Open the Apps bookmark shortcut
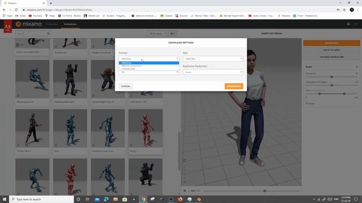This screenshot has height=203, width=362. click(7, 16)
